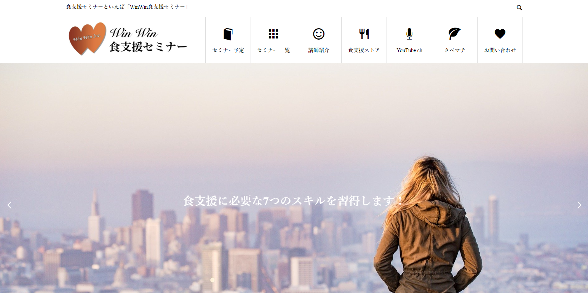Open the タベマチ menu label
588x293 pixels.
point(454,50)
